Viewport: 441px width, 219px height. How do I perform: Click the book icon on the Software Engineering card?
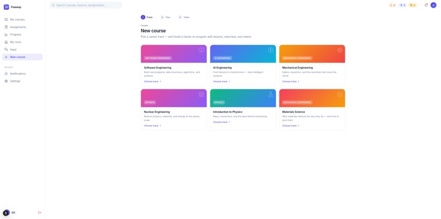(201, 50)
